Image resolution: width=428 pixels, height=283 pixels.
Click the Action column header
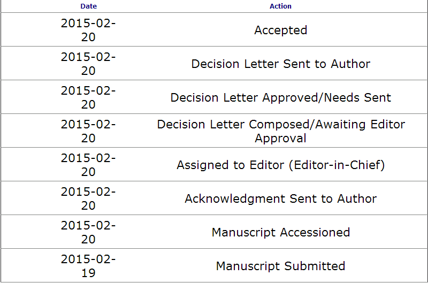[x=280, y=6]
